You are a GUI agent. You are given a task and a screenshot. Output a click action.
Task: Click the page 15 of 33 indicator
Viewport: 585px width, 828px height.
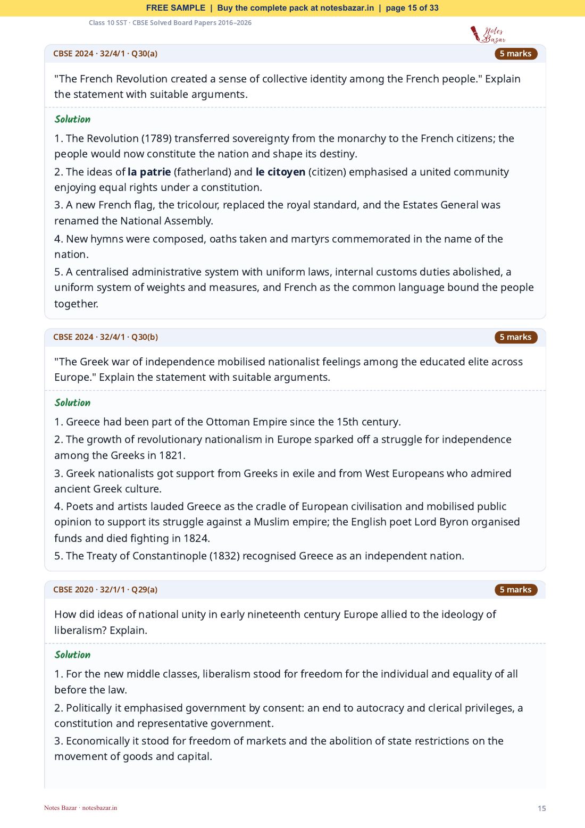412,8
